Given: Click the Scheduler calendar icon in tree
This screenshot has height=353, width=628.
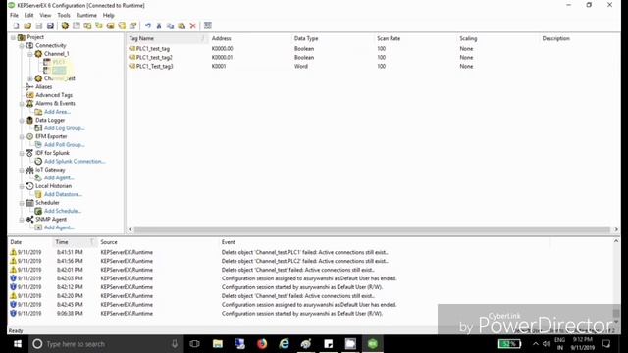Looking at the screenshot, I should 29,203.
